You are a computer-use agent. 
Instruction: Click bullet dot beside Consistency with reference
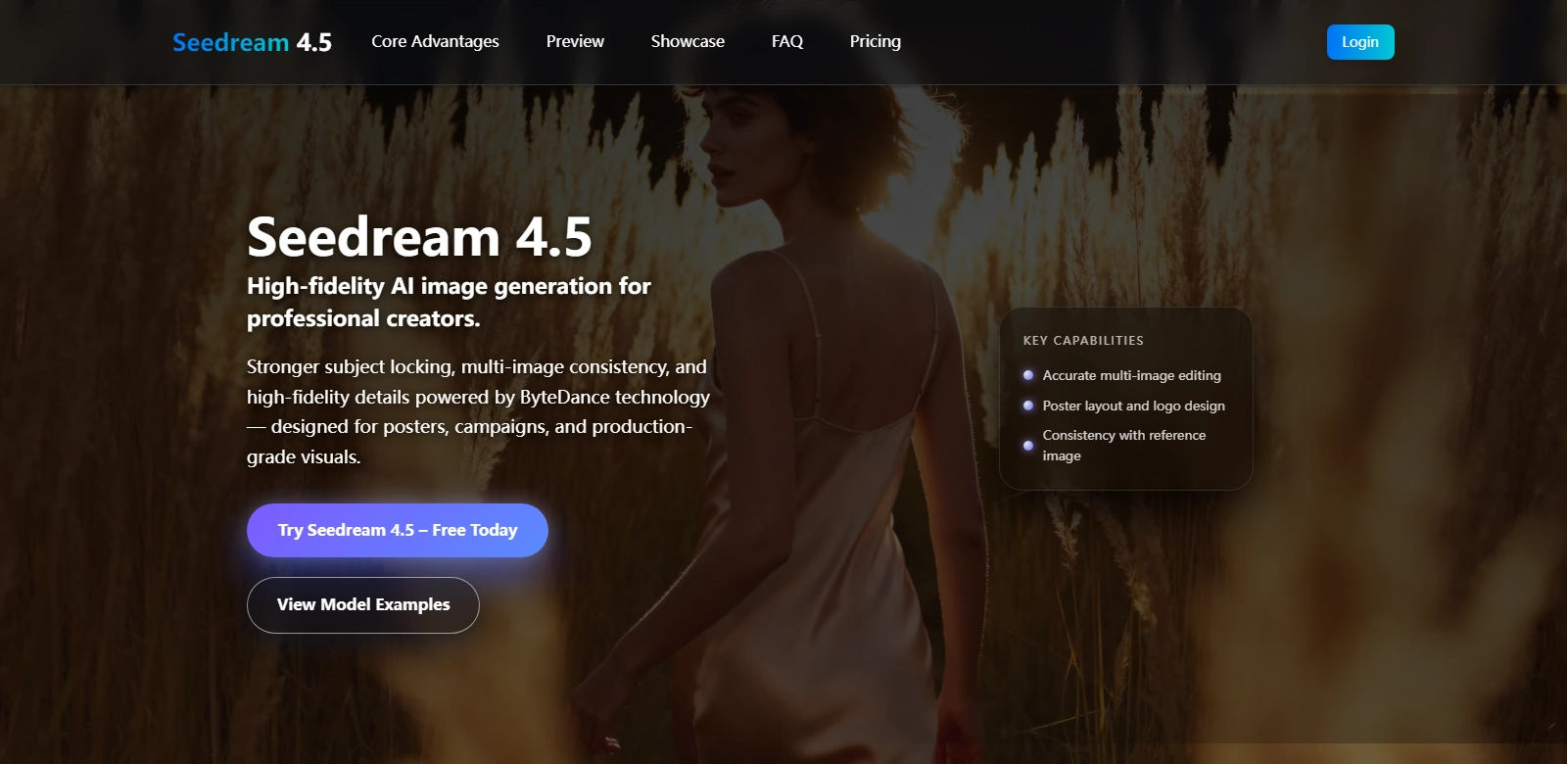pyautogui.click(x=1028, y=446)
